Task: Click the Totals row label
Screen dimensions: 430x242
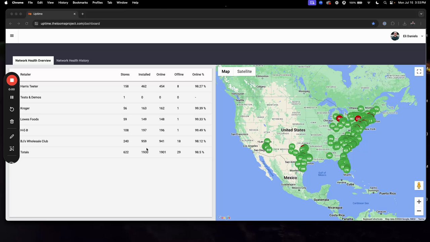Action: [25, 152]
